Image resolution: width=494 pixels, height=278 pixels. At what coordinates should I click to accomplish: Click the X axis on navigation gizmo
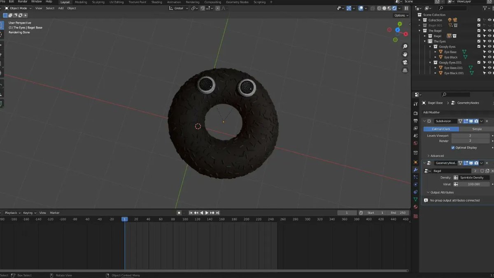(x=407, y=34)
